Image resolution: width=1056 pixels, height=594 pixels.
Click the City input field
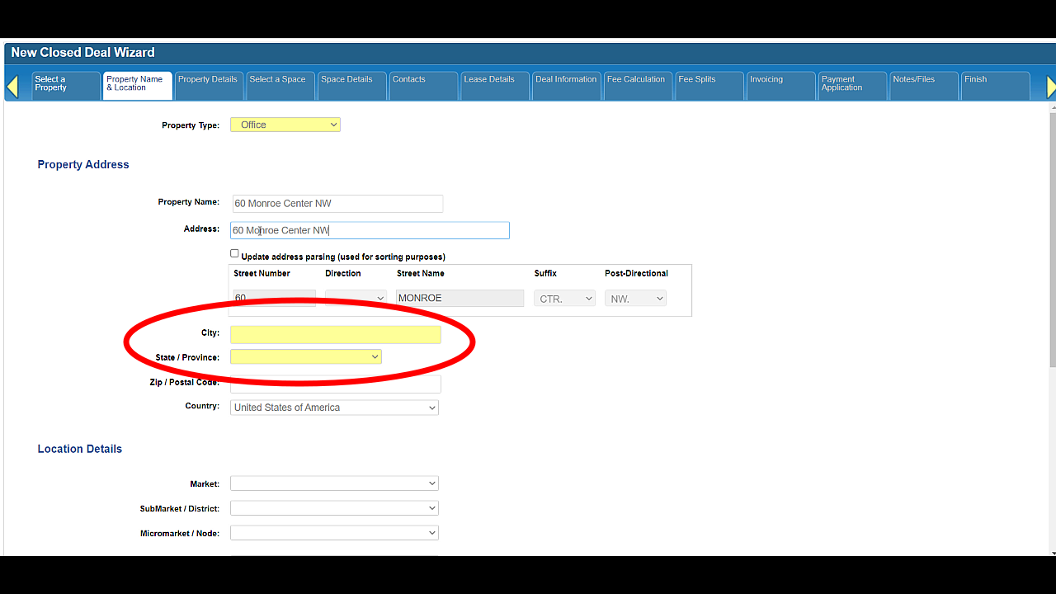336,334
